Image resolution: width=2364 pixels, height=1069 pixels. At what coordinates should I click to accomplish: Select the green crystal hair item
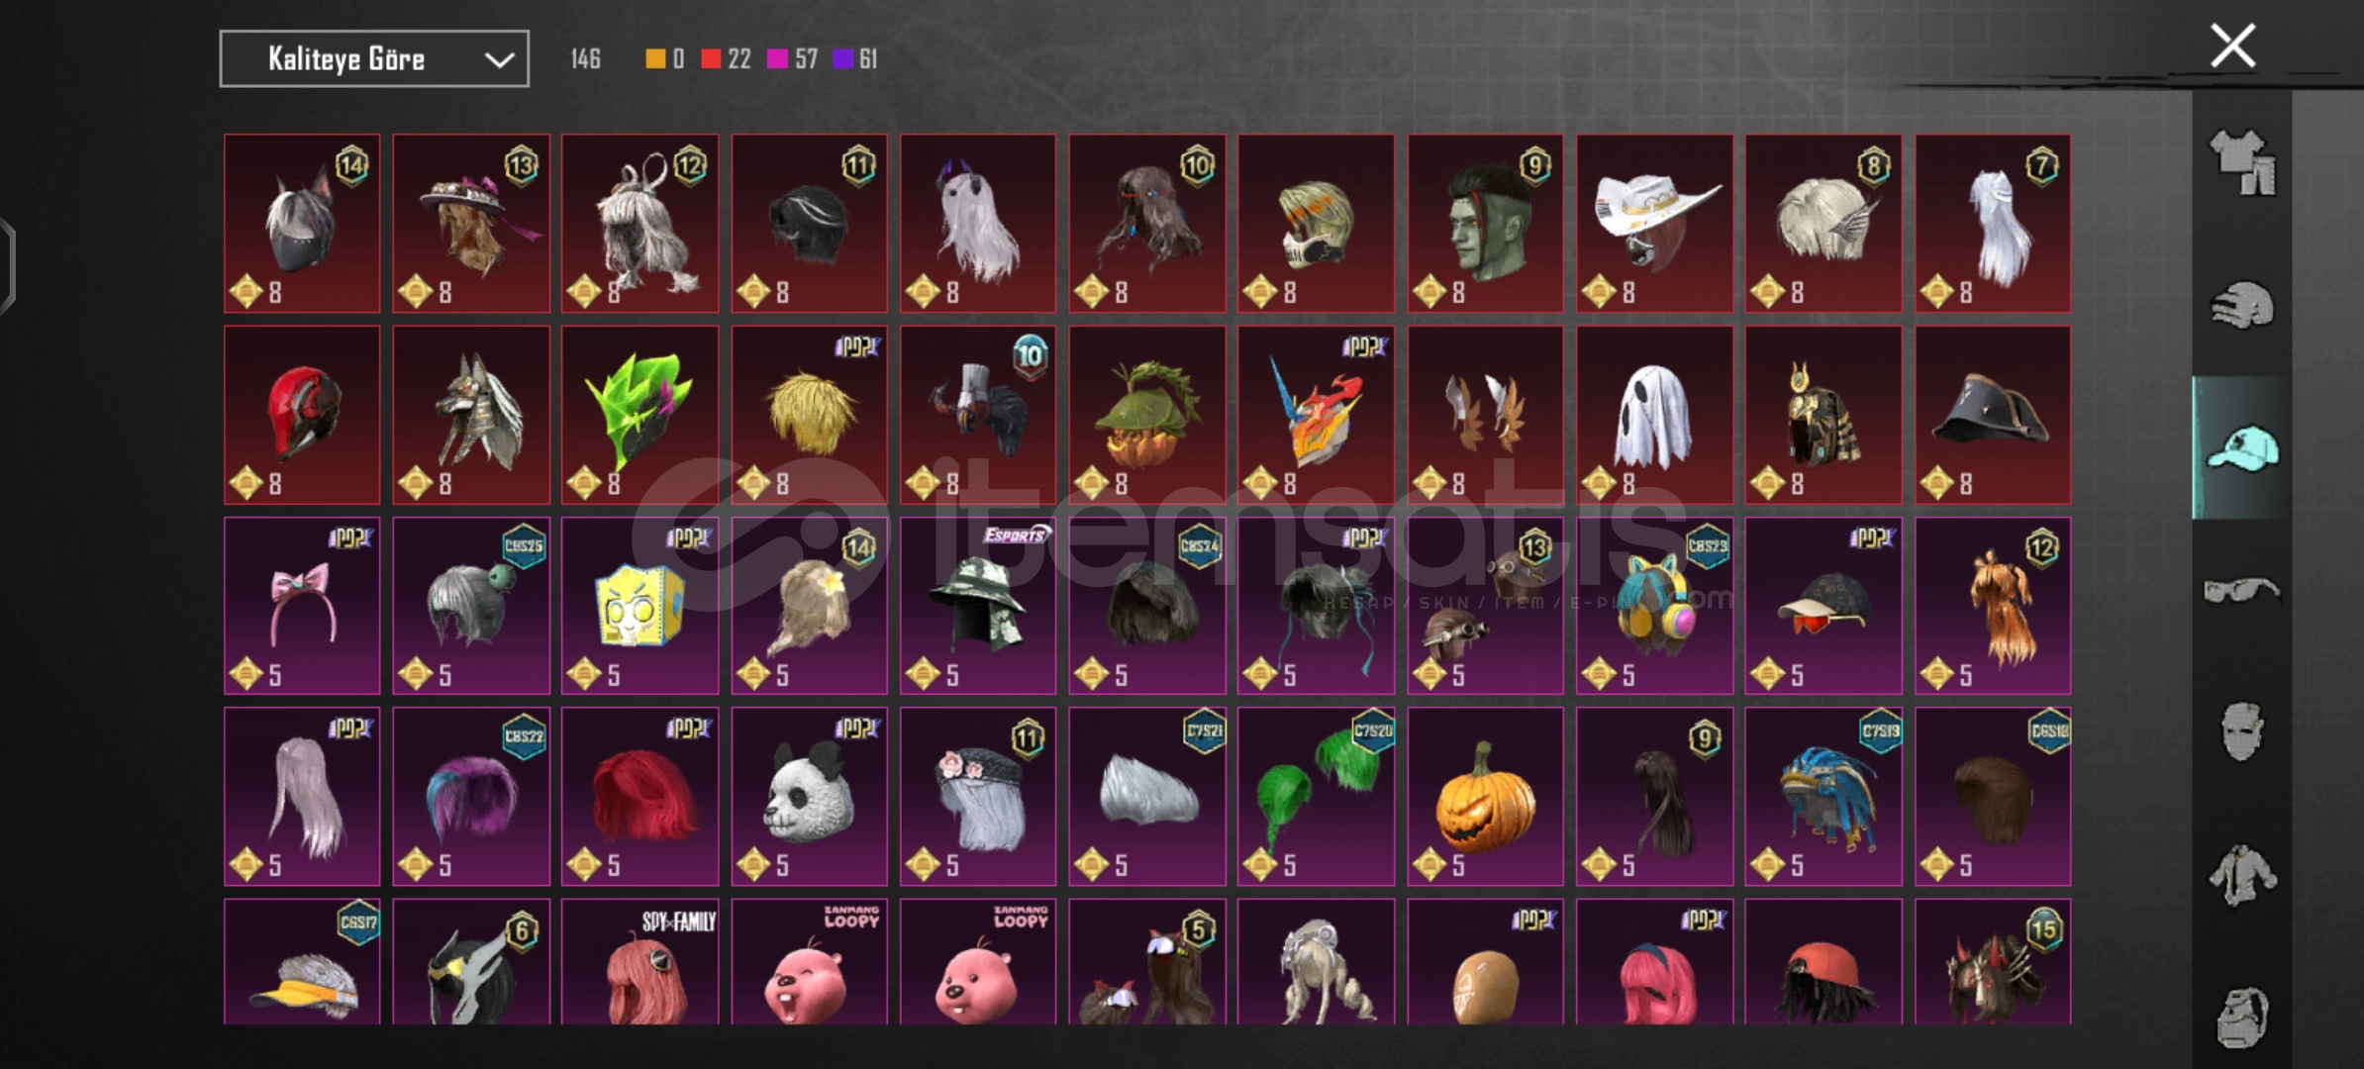pyautogui.click(x=640, y=415)
